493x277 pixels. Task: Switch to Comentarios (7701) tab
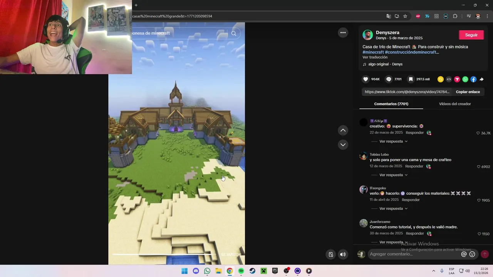391,104
